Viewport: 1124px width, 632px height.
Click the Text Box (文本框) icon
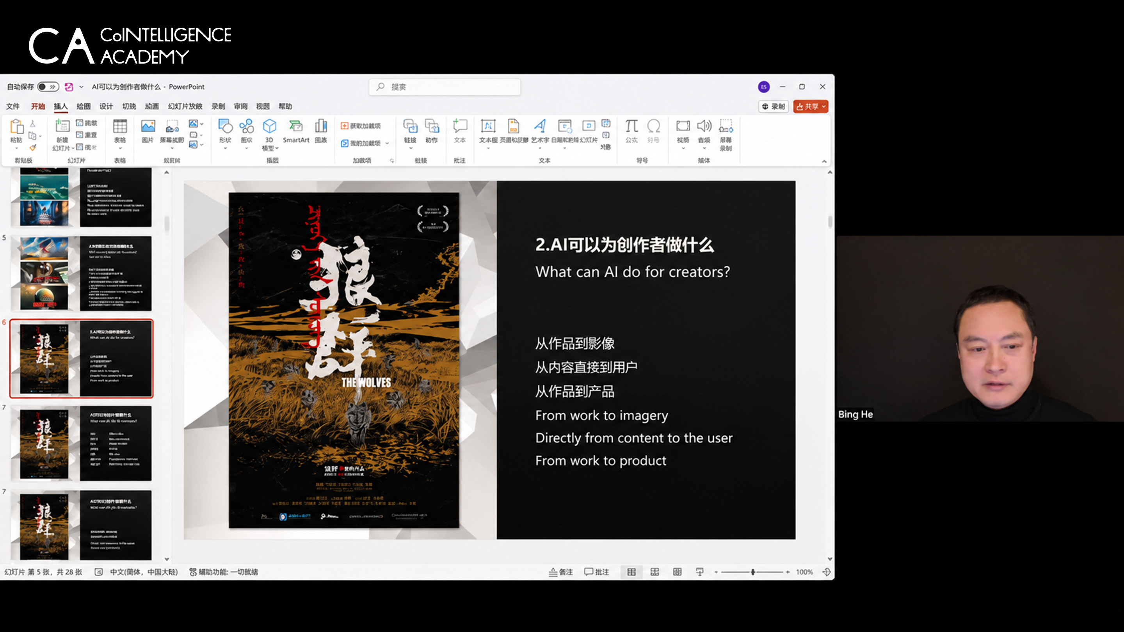[488, 126]
